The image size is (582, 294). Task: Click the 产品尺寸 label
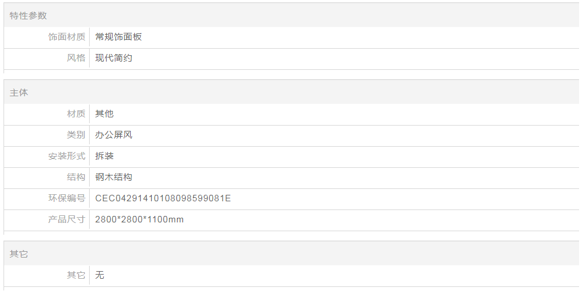point(67,219)
